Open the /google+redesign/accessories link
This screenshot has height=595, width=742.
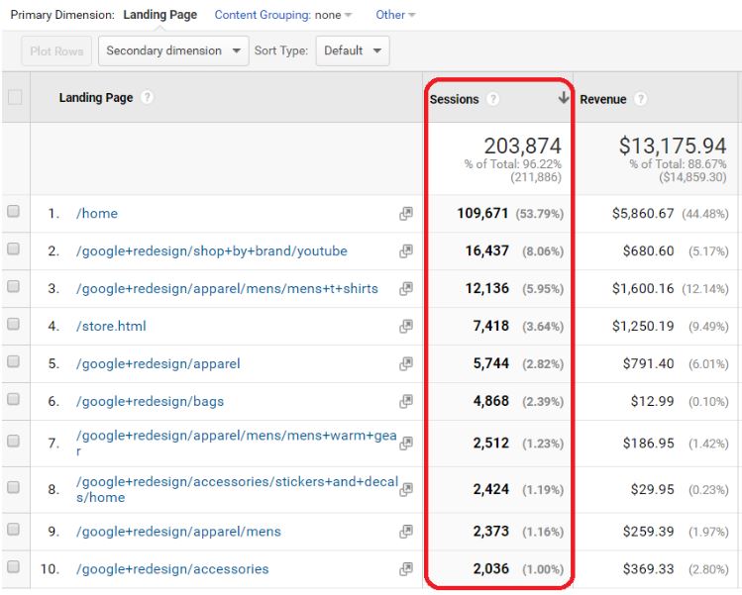[171, 569]
